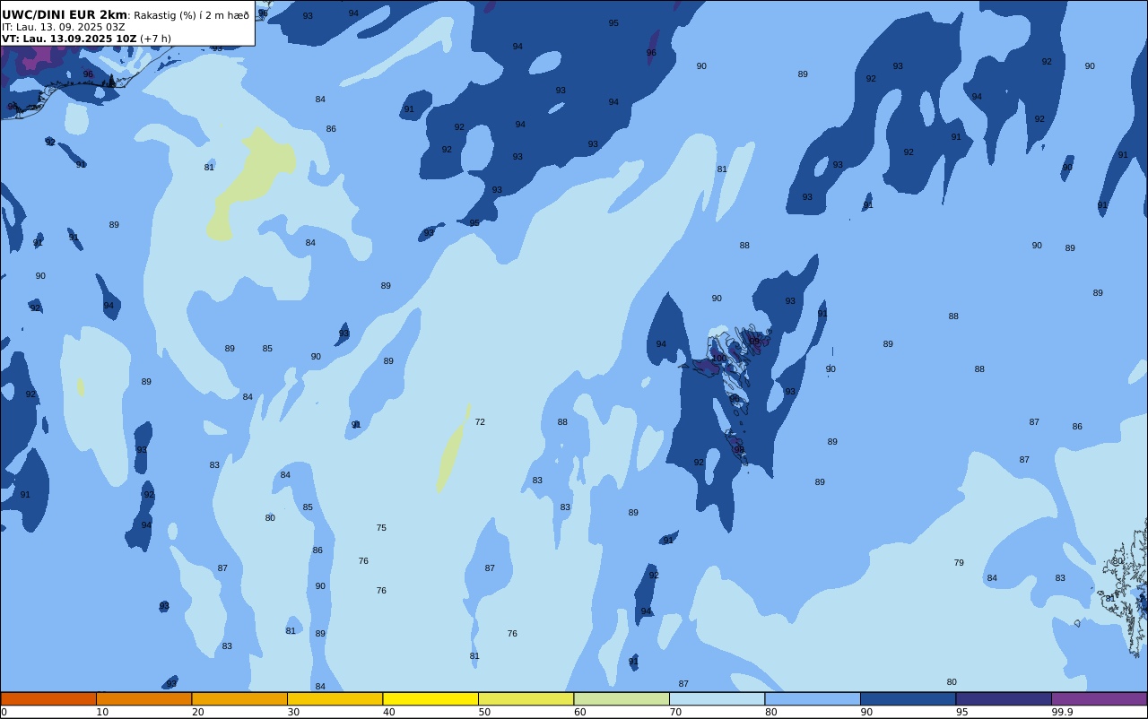The image size is (1148, 719).
Task: Click the 90–95 dark blue legend swatch
Action: (x=908, y=698)
